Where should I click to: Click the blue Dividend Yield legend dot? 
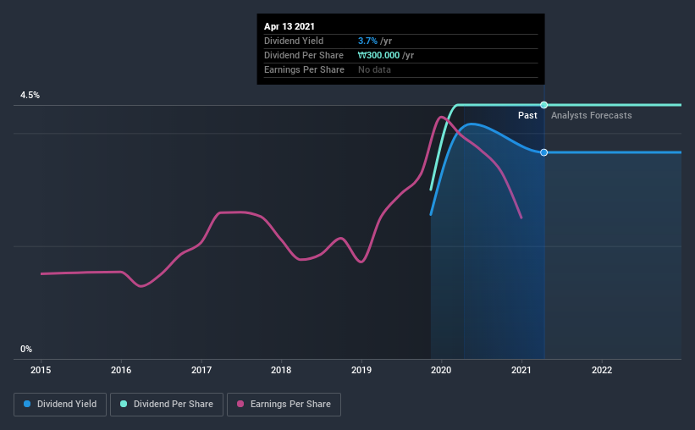pos(27,404)
